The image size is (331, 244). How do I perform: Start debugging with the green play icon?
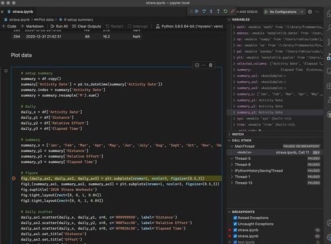266,12
